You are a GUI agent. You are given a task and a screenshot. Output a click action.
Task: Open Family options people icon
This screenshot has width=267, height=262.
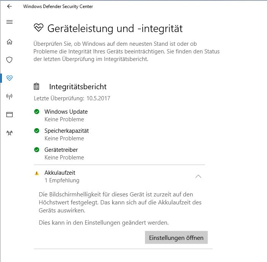(10, 133)
